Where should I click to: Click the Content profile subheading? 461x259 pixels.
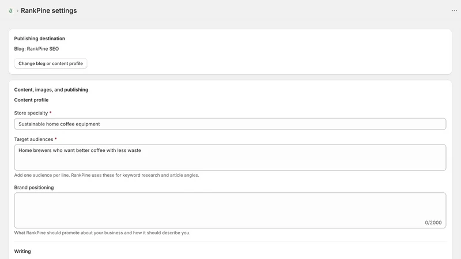pyautogui.click(x=32, y=100)
